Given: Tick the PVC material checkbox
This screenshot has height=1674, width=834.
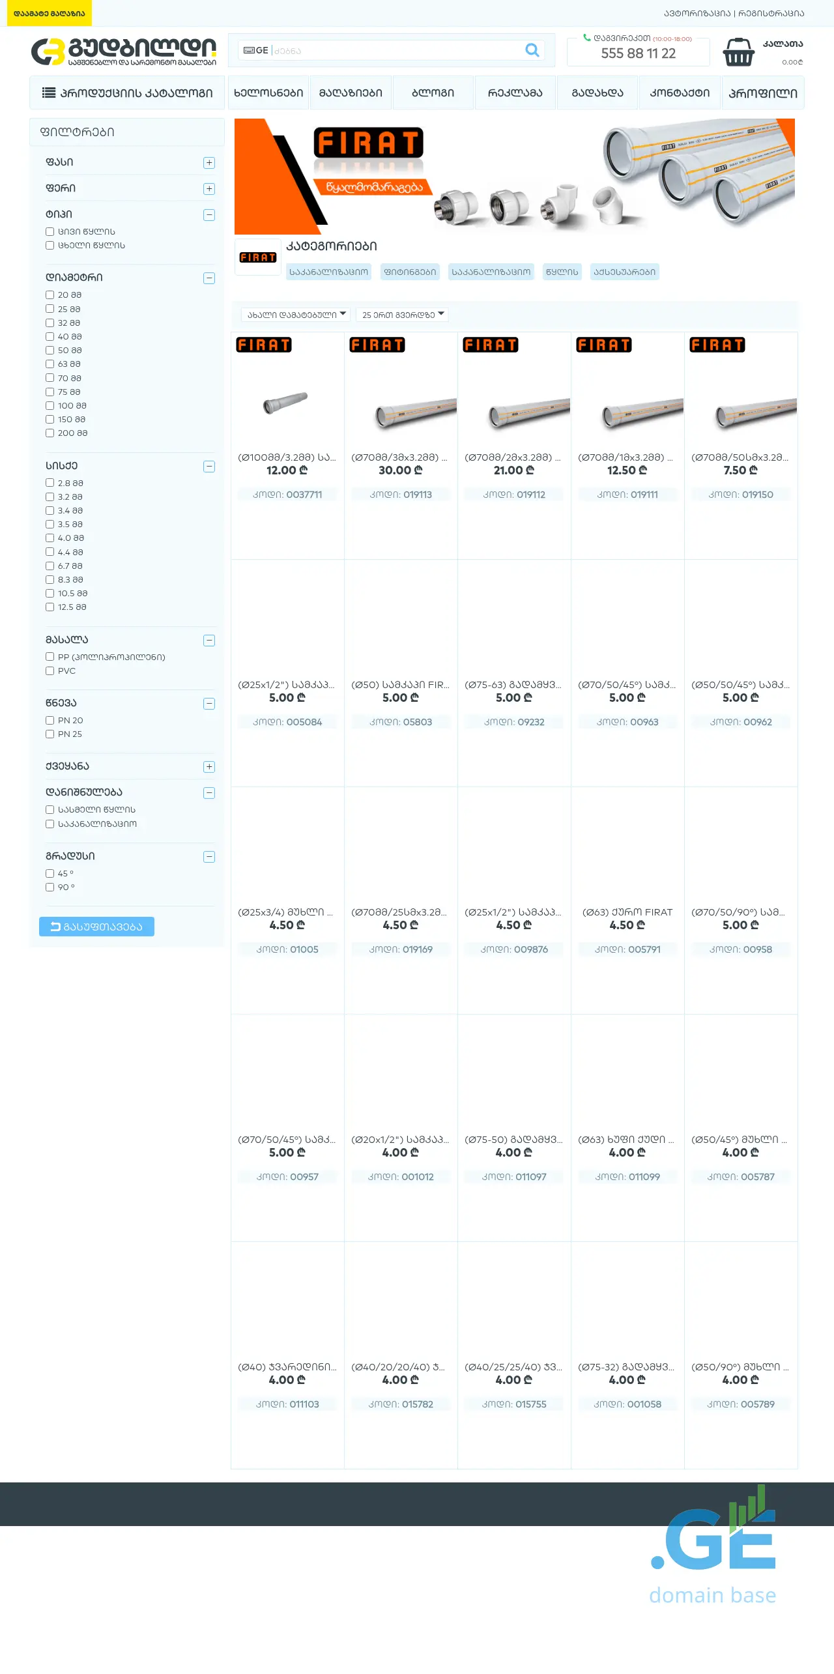Looking at the screenshot, I should click(x=50, y=671).
